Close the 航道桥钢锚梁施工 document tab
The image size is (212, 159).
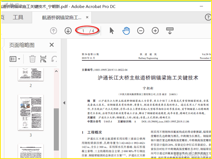[87, 17]
